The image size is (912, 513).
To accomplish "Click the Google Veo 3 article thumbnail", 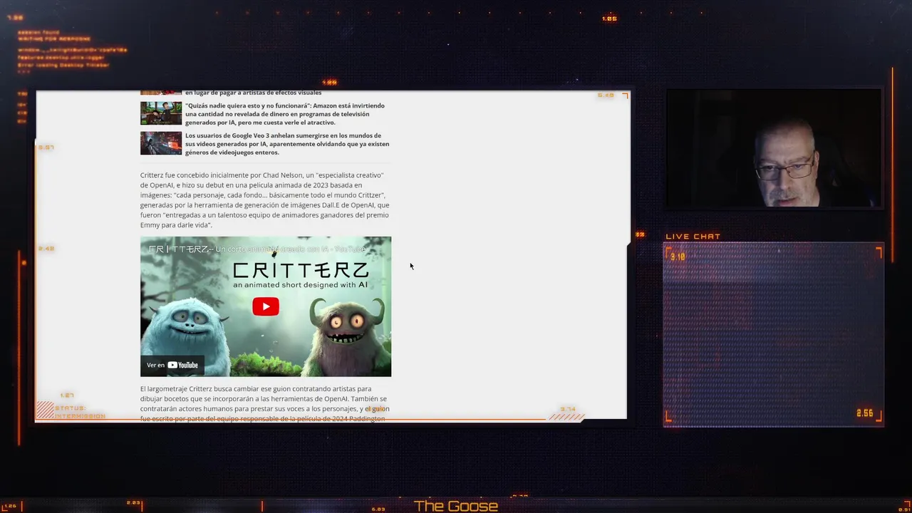I will click(x=161, y=143).
